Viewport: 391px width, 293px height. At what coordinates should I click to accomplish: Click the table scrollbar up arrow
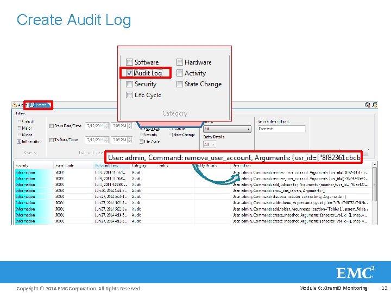(x=374, y=164)
